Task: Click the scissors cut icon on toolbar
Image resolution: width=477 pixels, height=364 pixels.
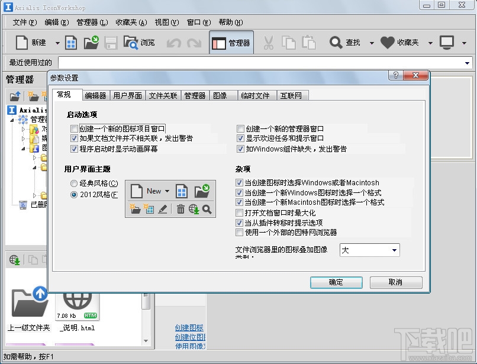Action: pyautogui.click(x=267, y=42)
